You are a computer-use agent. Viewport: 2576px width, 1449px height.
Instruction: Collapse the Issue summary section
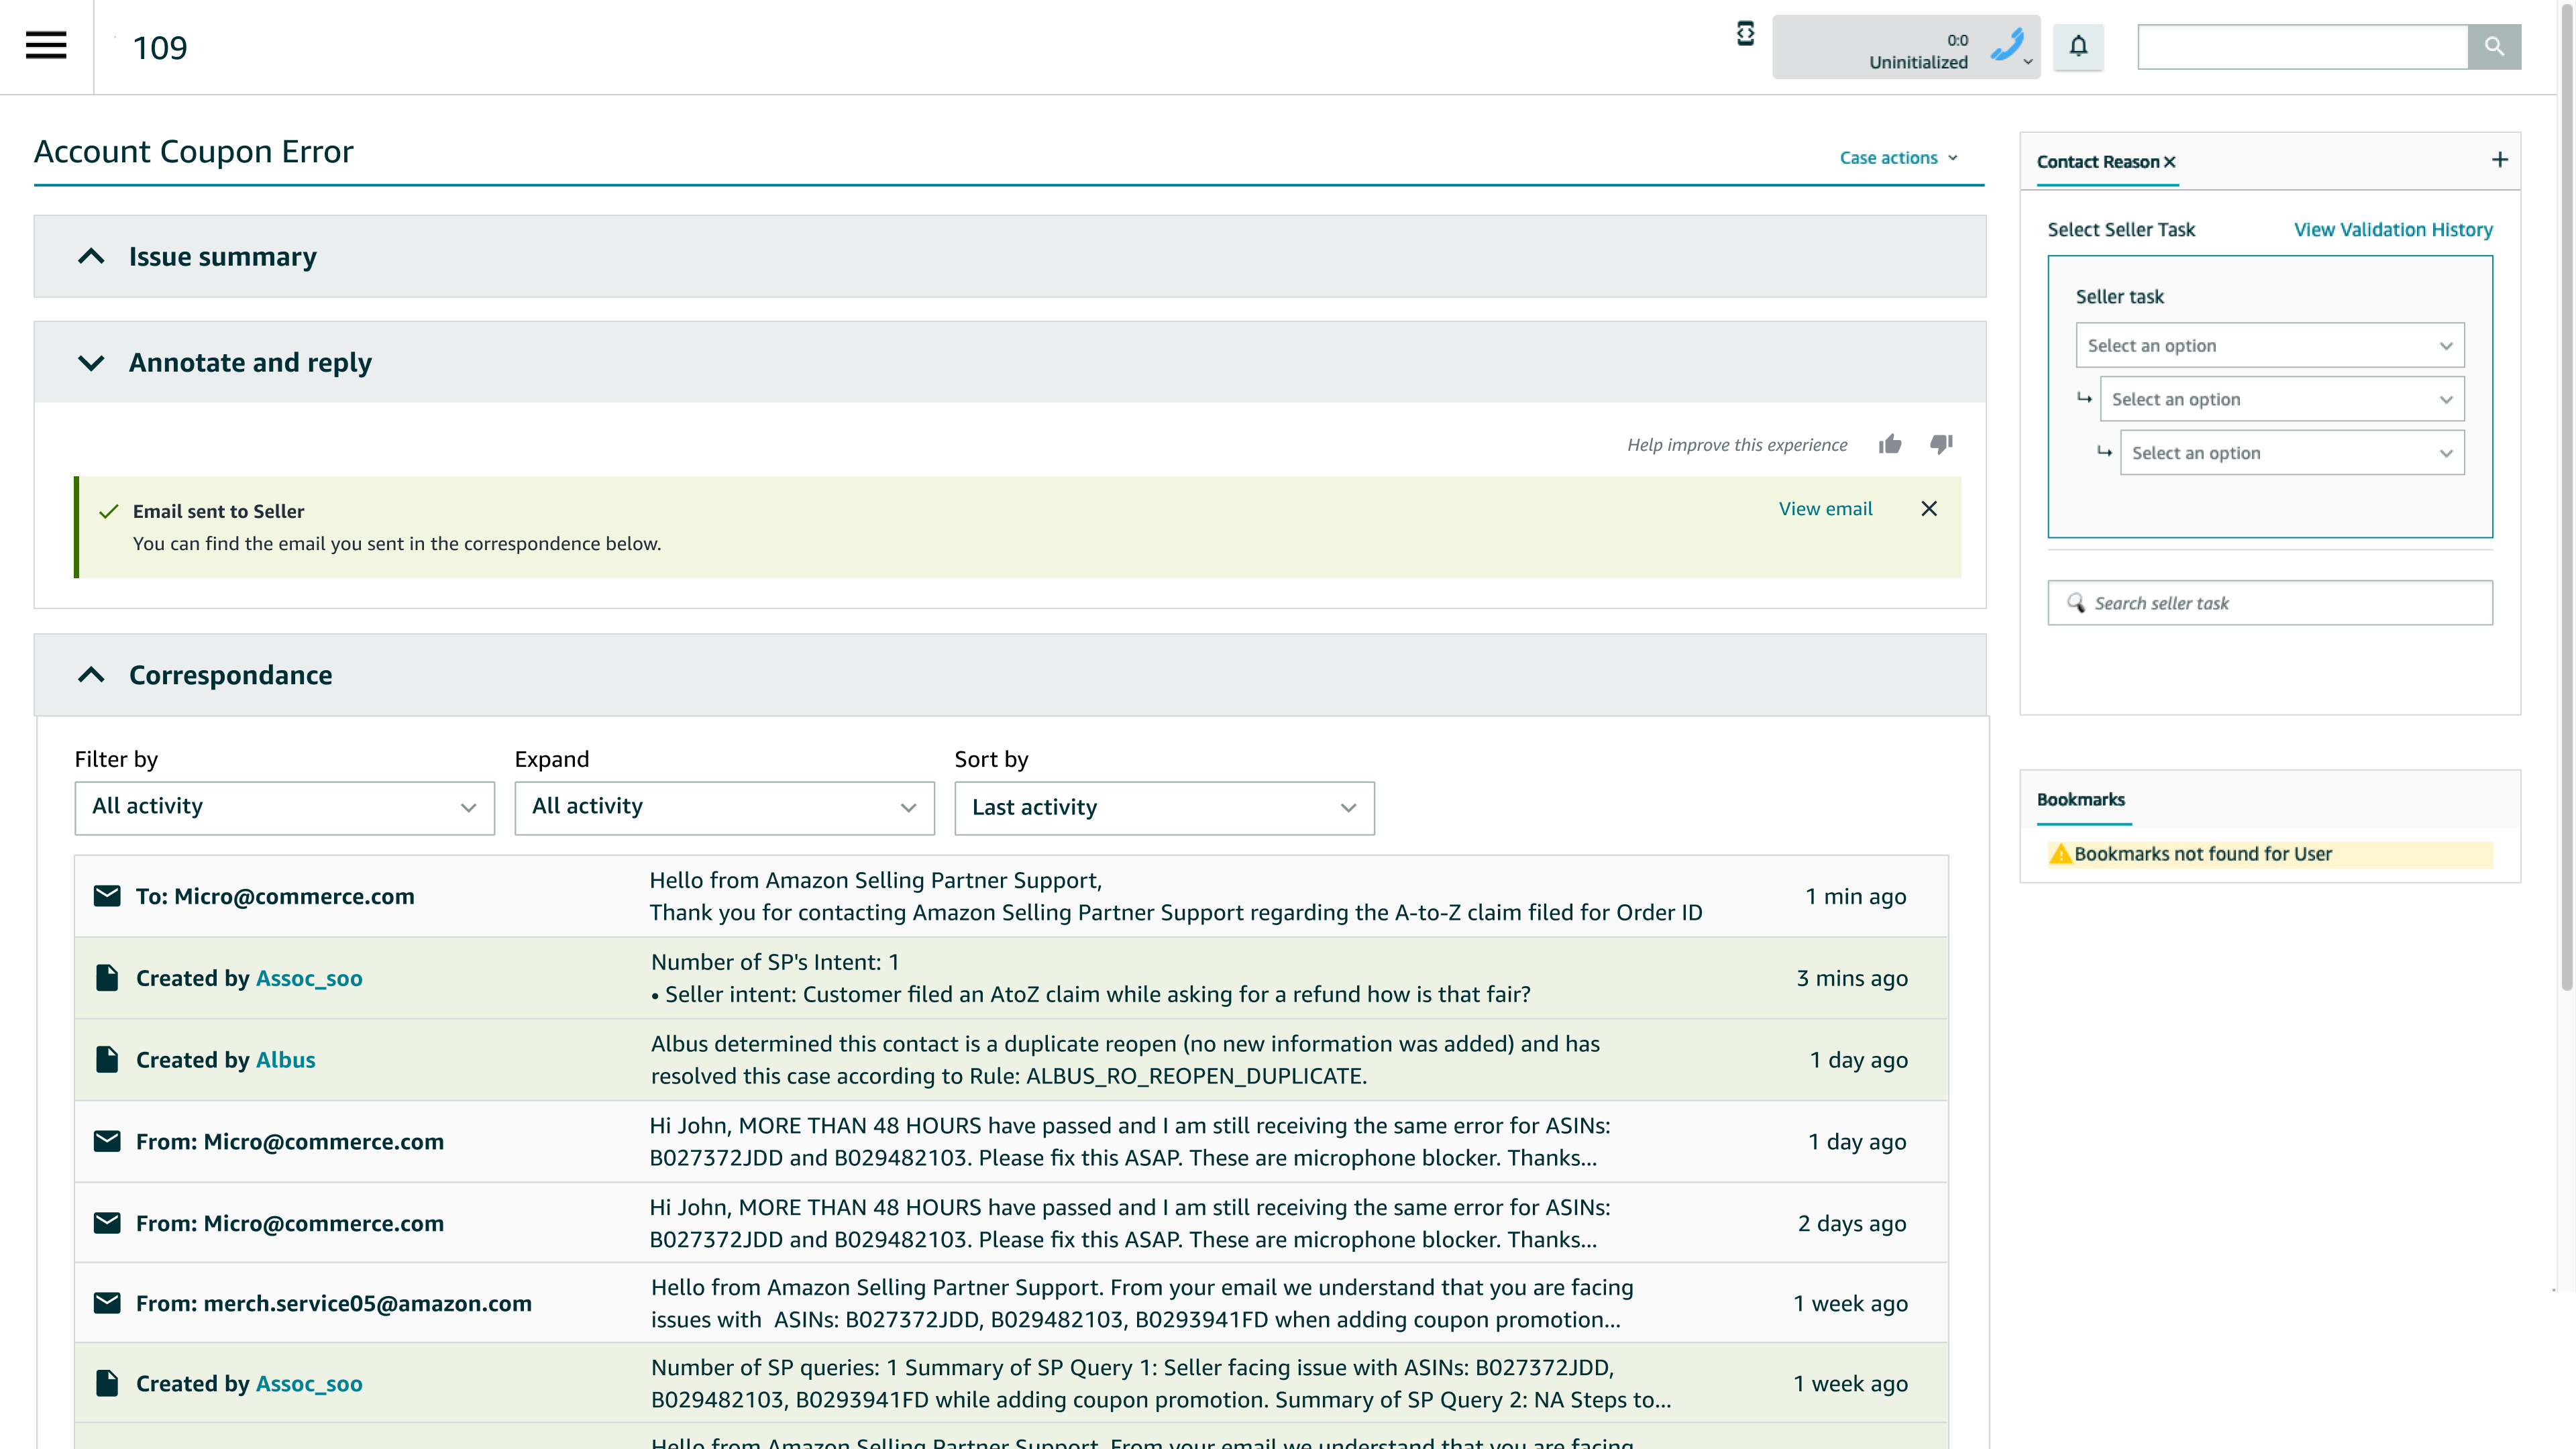[x=93, y=256]
